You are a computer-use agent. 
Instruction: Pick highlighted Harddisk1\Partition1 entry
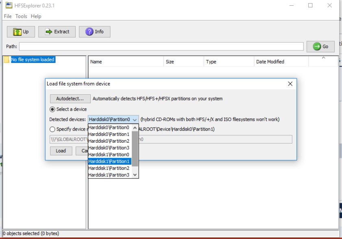[110, 161]
